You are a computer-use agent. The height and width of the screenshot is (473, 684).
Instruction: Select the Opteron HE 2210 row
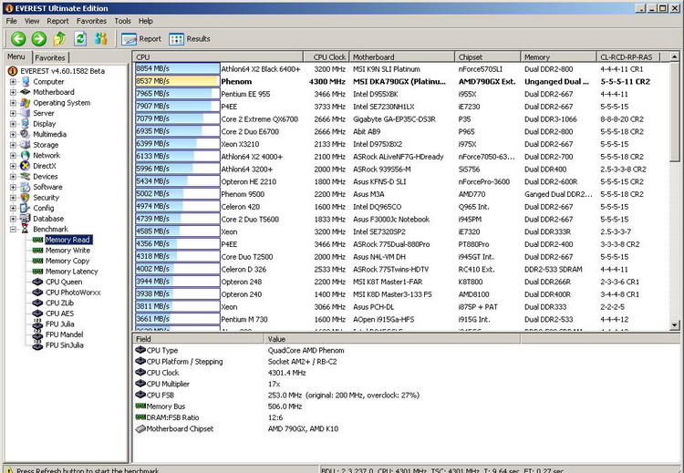point(401,181)
